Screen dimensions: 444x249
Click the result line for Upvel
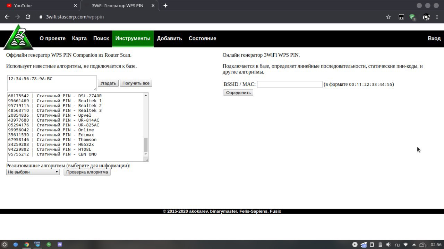tap(50, 115)
